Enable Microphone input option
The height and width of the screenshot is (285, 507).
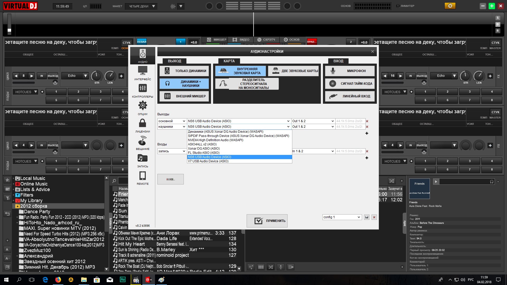tap(350, 71)
